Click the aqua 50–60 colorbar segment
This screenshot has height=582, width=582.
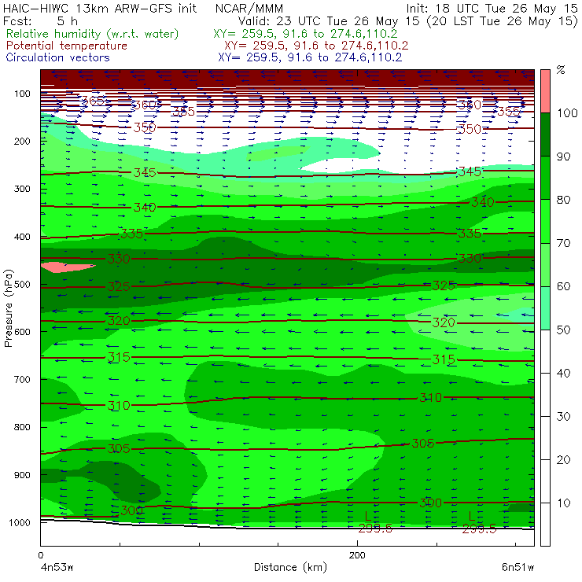tap(545, 308)
